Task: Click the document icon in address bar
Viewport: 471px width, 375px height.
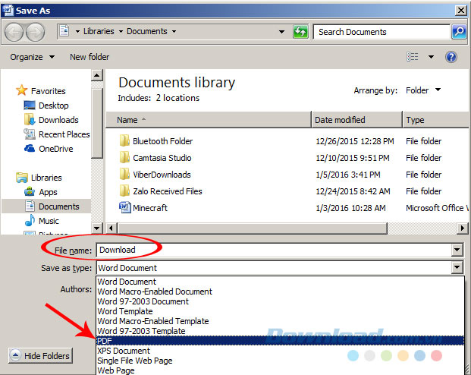Action: [64, 31]
